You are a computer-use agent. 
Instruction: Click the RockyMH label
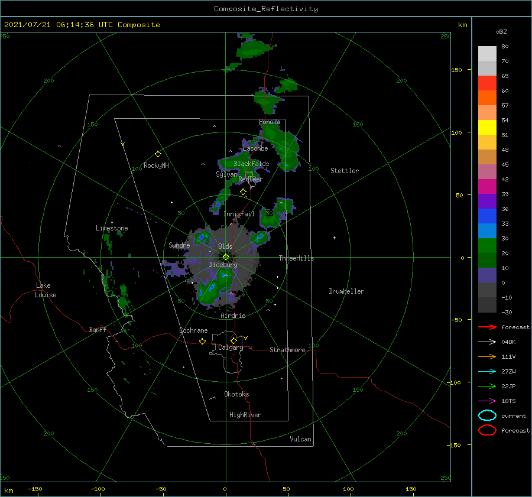[x=156, y=165]
